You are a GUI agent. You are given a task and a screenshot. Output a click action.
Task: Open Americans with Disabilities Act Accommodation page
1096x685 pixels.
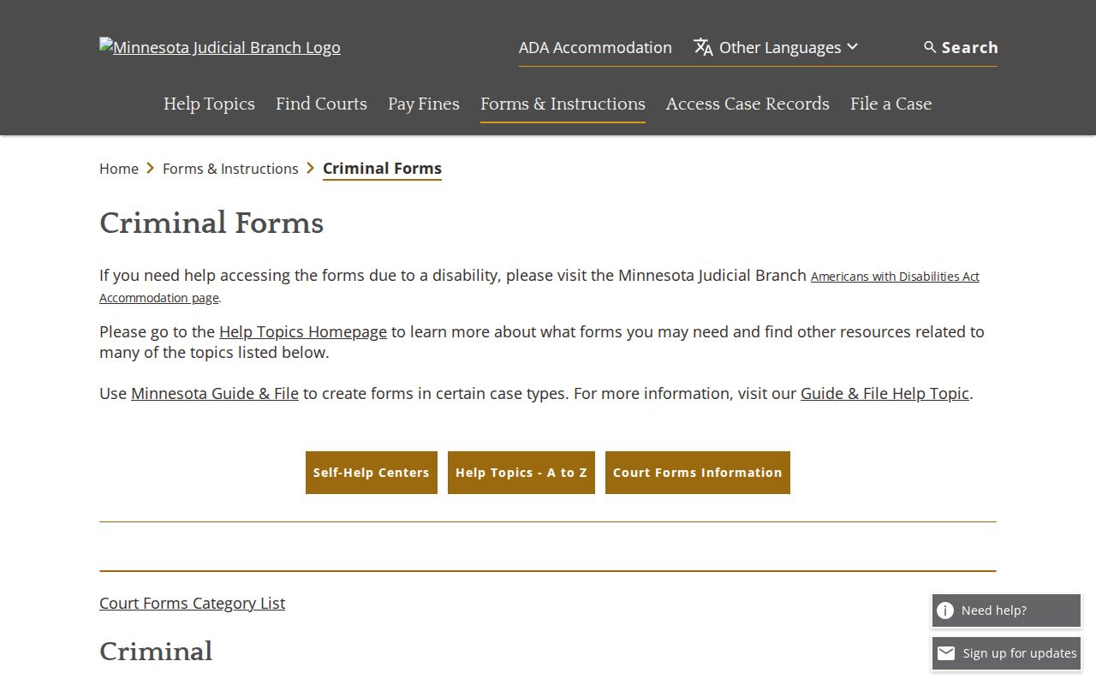click(x=895, y=277)
